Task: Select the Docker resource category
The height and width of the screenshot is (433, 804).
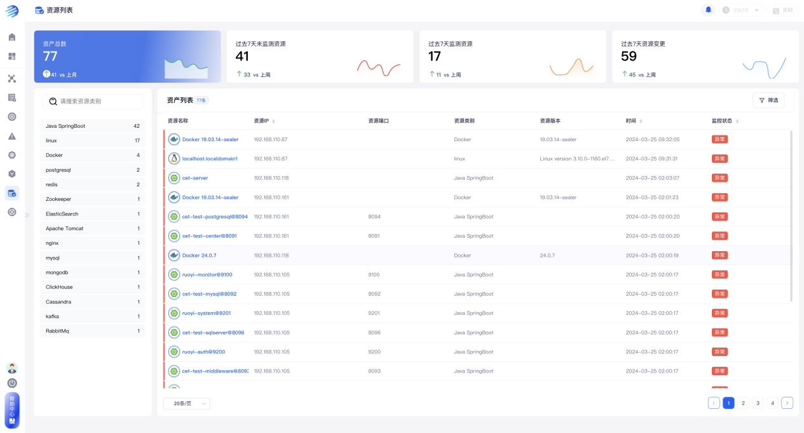Action: click(x=92, y=155)
